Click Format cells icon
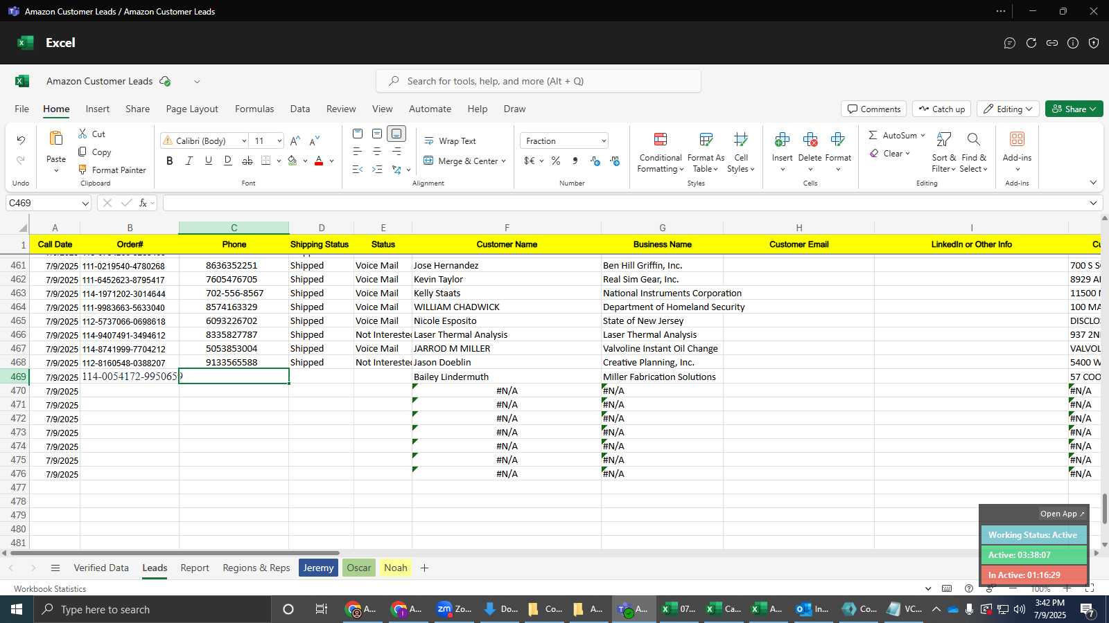Image resolution: width=1109 pixels, height=623 pixels. point(837,141)
